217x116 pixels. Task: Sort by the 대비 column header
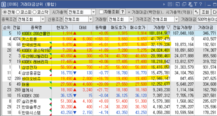(x=83, y=27)
